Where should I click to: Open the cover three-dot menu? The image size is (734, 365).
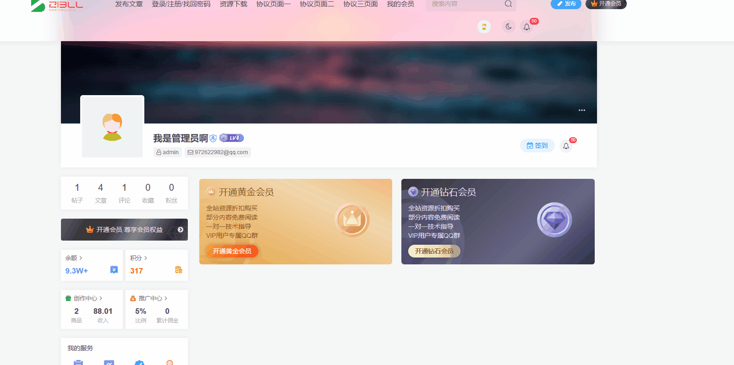[582, 110]
